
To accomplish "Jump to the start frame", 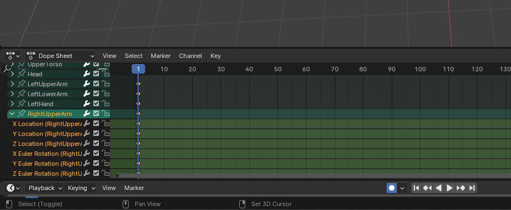I will coord(416,188).
